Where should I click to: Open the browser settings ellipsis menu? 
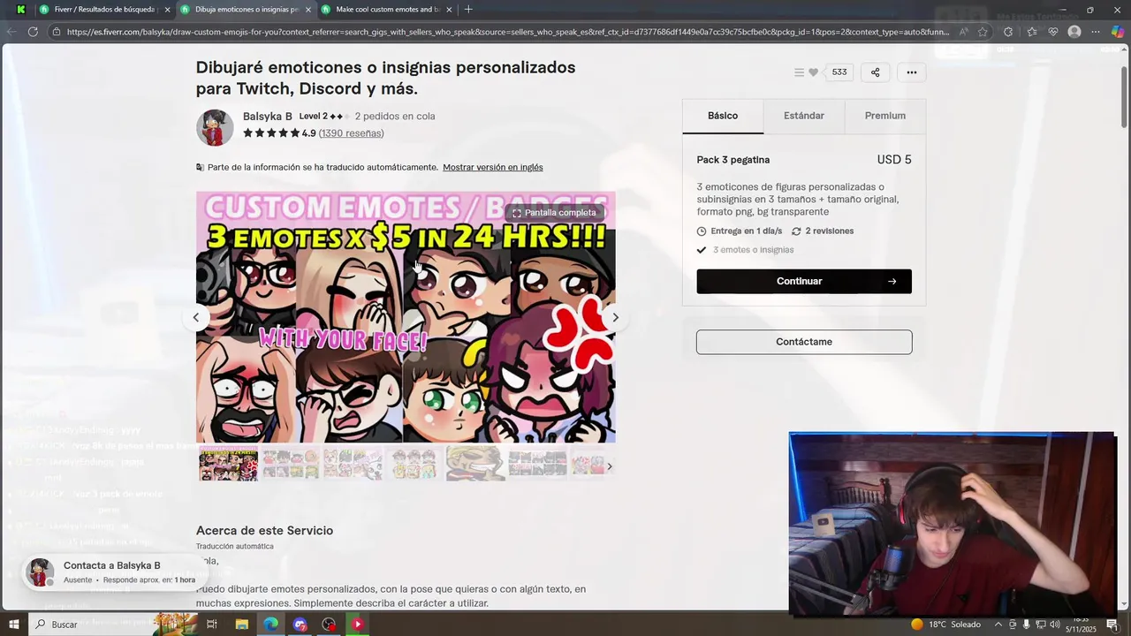[1096, 32]
